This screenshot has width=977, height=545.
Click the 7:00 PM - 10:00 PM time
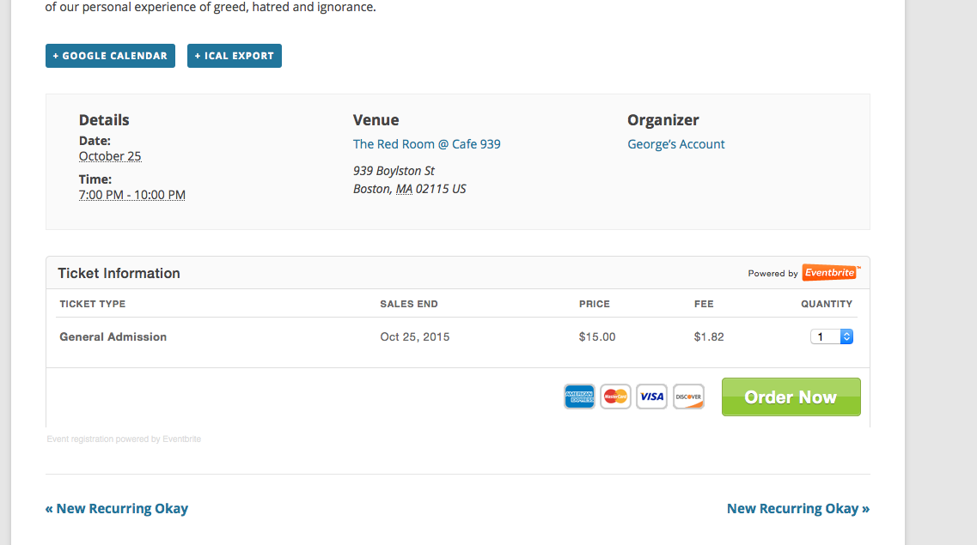[132, 195]
